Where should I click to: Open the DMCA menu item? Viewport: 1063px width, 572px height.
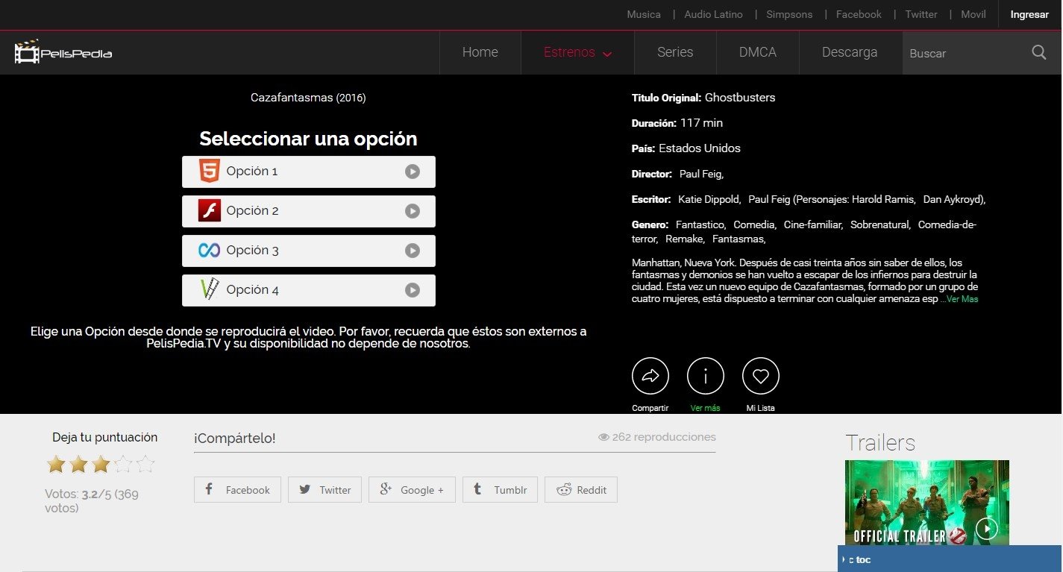click(758, 52)
